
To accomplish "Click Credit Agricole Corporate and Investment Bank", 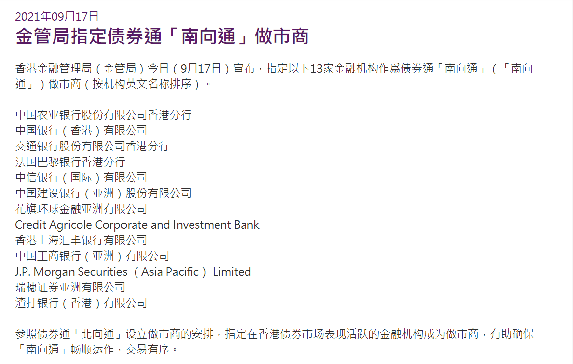I will (137, 225).
